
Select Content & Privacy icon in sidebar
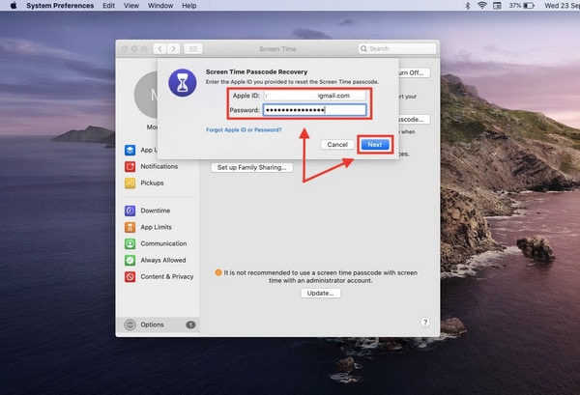click(x=130, y=276)
